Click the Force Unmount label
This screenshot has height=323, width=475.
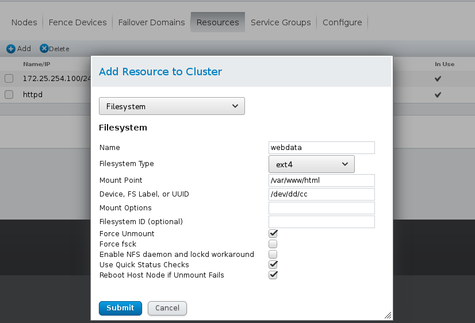click(127, 234)
